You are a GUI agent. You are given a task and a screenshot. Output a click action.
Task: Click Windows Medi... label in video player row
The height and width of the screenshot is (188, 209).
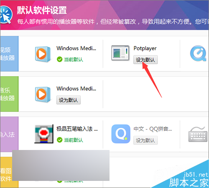(x=76, y=48)
